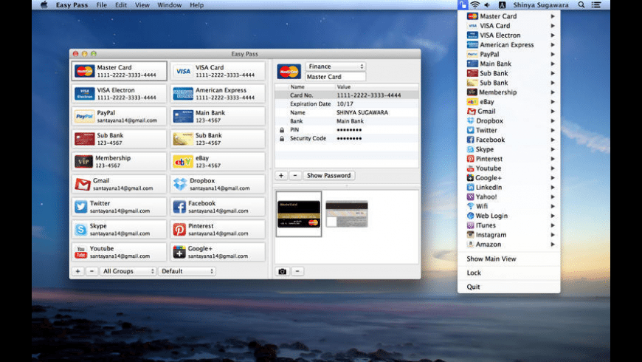The height and width of the screenshot is (362, 642).
Task: Open the All Groups filter dropdown
Action: 128,271
